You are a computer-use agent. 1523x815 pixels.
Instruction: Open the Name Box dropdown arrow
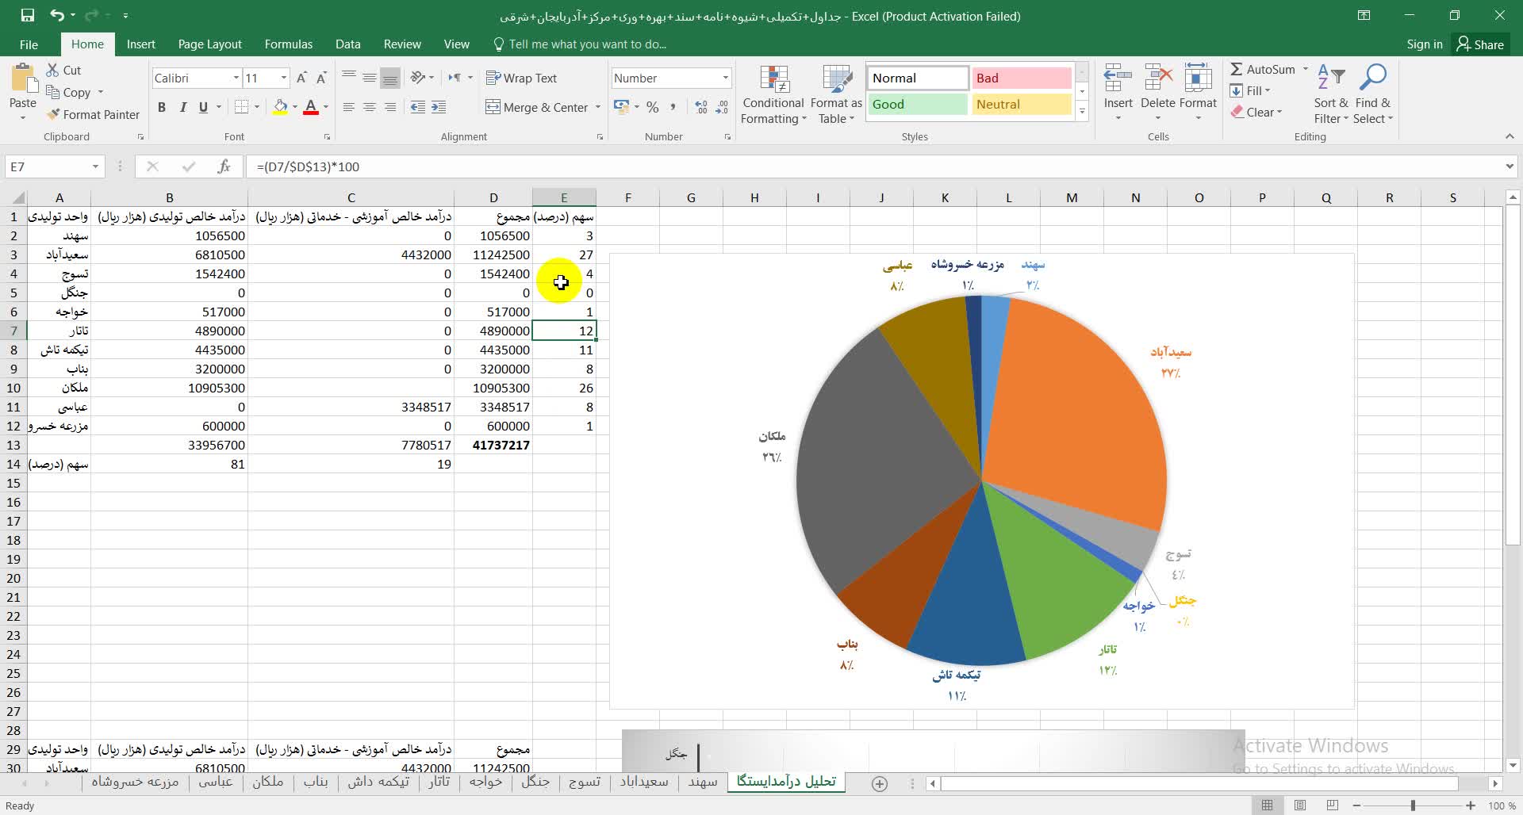coord(95,166)
